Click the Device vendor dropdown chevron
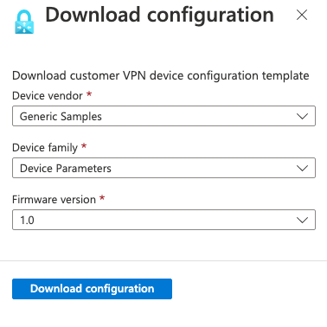Screen dimensions: 327x327 [x=302, y=116]
